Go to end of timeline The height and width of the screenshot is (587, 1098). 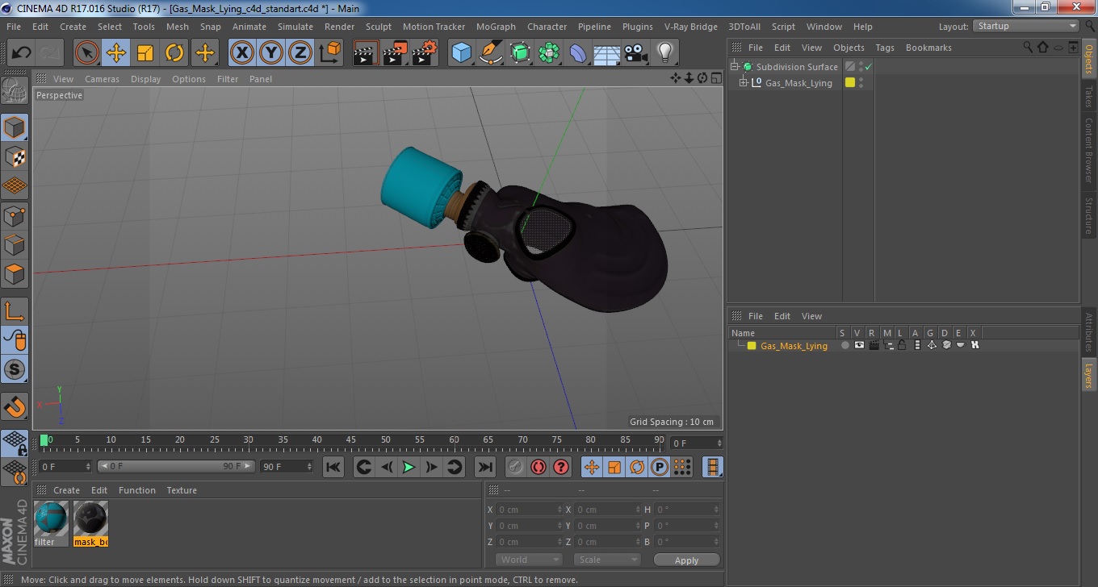click(x=484, y=467)
